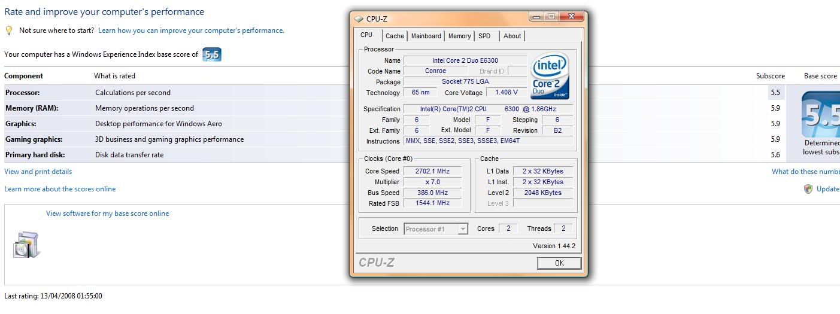Click the Code Name Conroe field

pos(435,71)
